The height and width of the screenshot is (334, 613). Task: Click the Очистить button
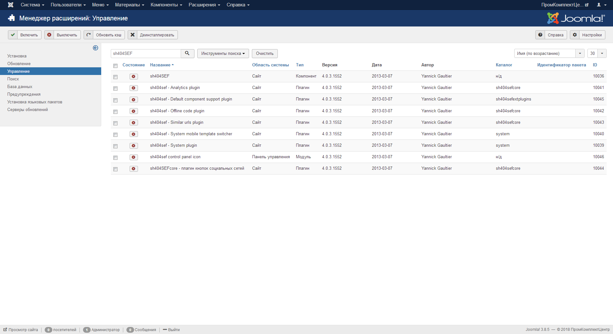tap(265, 53)
